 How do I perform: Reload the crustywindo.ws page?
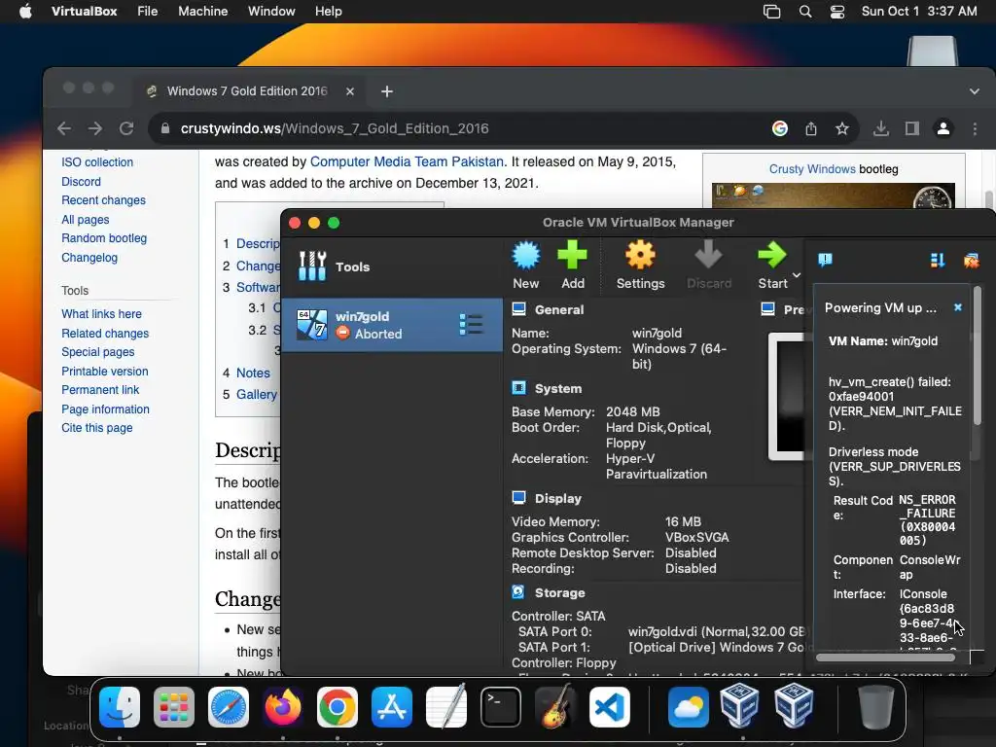(x=126, y=128)
